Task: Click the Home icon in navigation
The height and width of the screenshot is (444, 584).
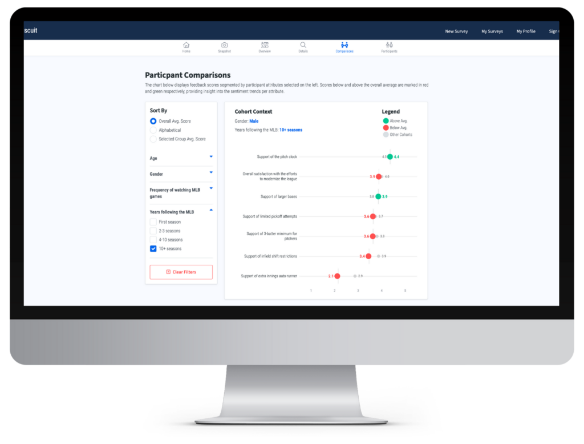Action: (x=186, y=45)
